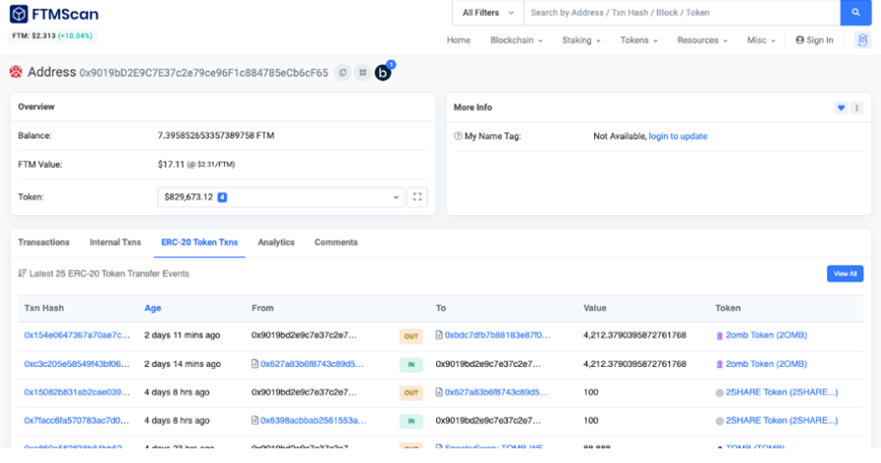Expand the Misc menu
The image size is (881, 463).
point(761,40)
